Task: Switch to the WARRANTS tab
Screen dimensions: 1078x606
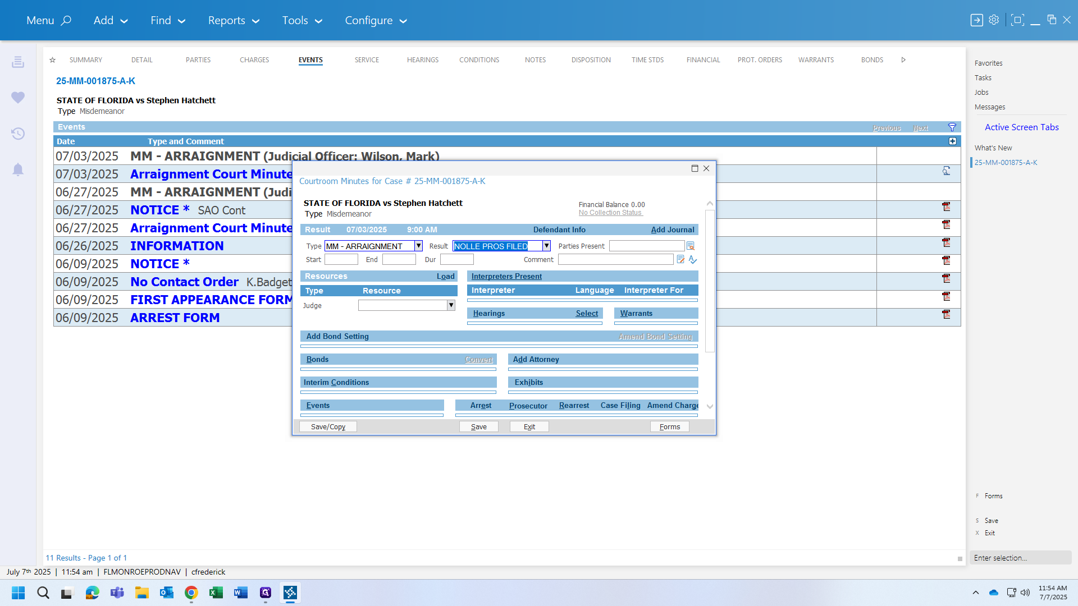Action: coord(816,60)
